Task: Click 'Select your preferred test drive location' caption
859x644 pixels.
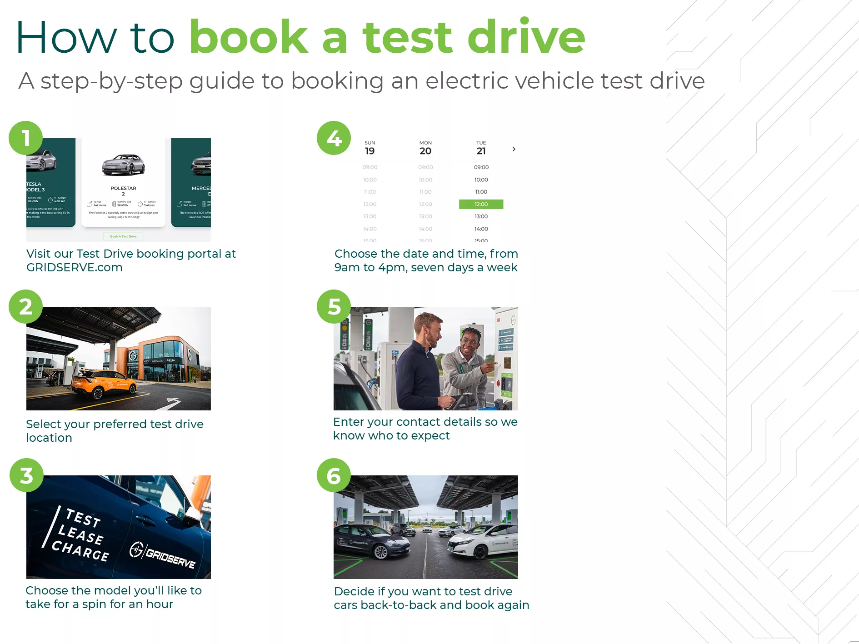Action: (115, 431)
